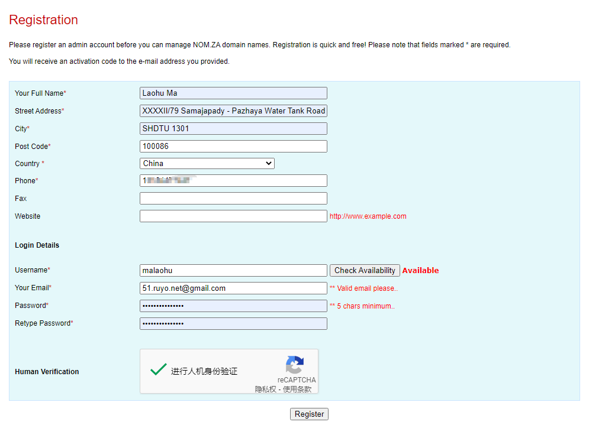The image size is (589, 425).
Task: Select the Retype Password field
Action: coord(233,324)
